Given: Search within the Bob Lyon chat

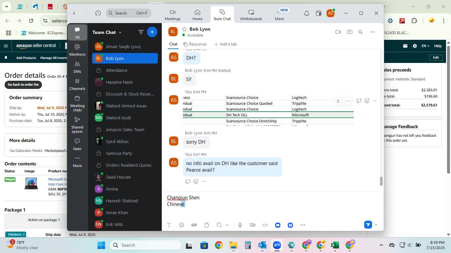Looking at the screenshot, I should tap(361, 32).
